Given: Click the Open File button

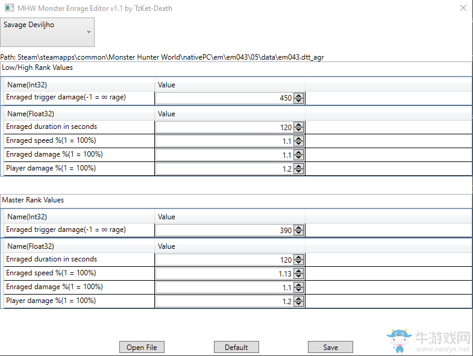Looking at the screenshot, I should pyautogui.click(x=142, y=347).
